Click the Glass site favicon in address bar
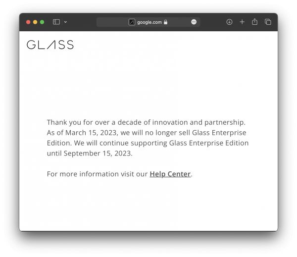 [x=132, y=22]
